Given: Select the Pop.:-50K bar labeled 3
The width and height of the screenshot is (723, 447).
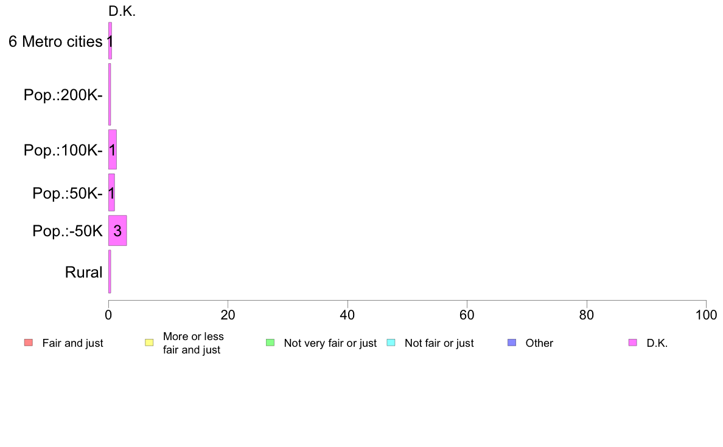Looking at the screenshot, I should pyautogui.click(x=117, y=231).
